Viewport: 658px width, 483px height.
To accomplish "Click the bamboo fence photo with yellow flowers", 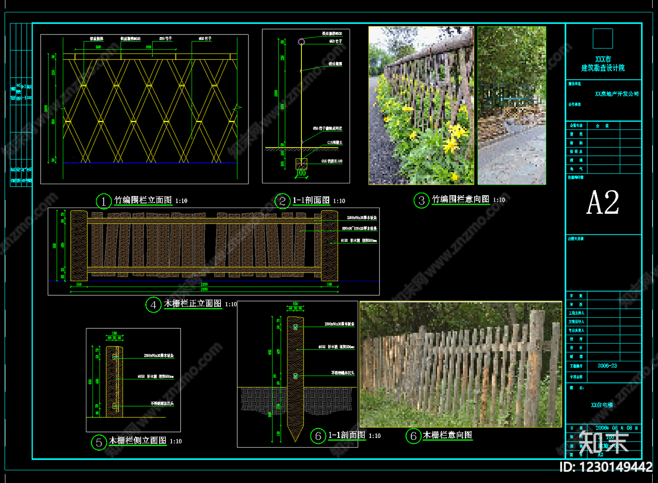I will pyautogui.click(x=421, y=106).
